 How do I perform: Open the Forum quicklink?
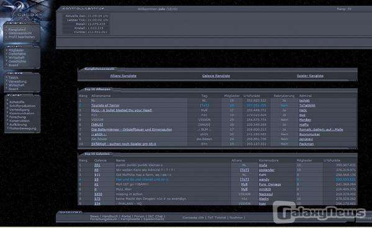click(x=139, y=216)
